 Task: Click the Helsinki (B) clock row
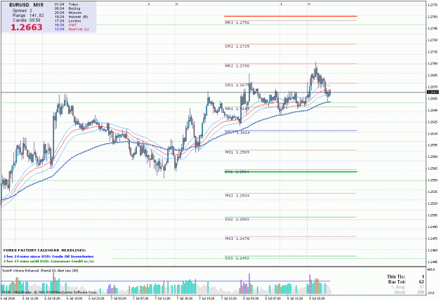click(x=71, y=17)
